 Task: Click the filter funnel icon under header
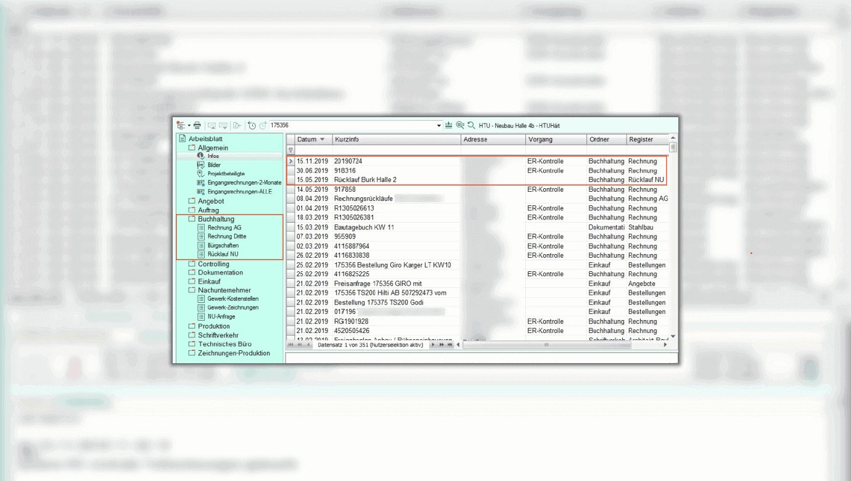(291, 150)
